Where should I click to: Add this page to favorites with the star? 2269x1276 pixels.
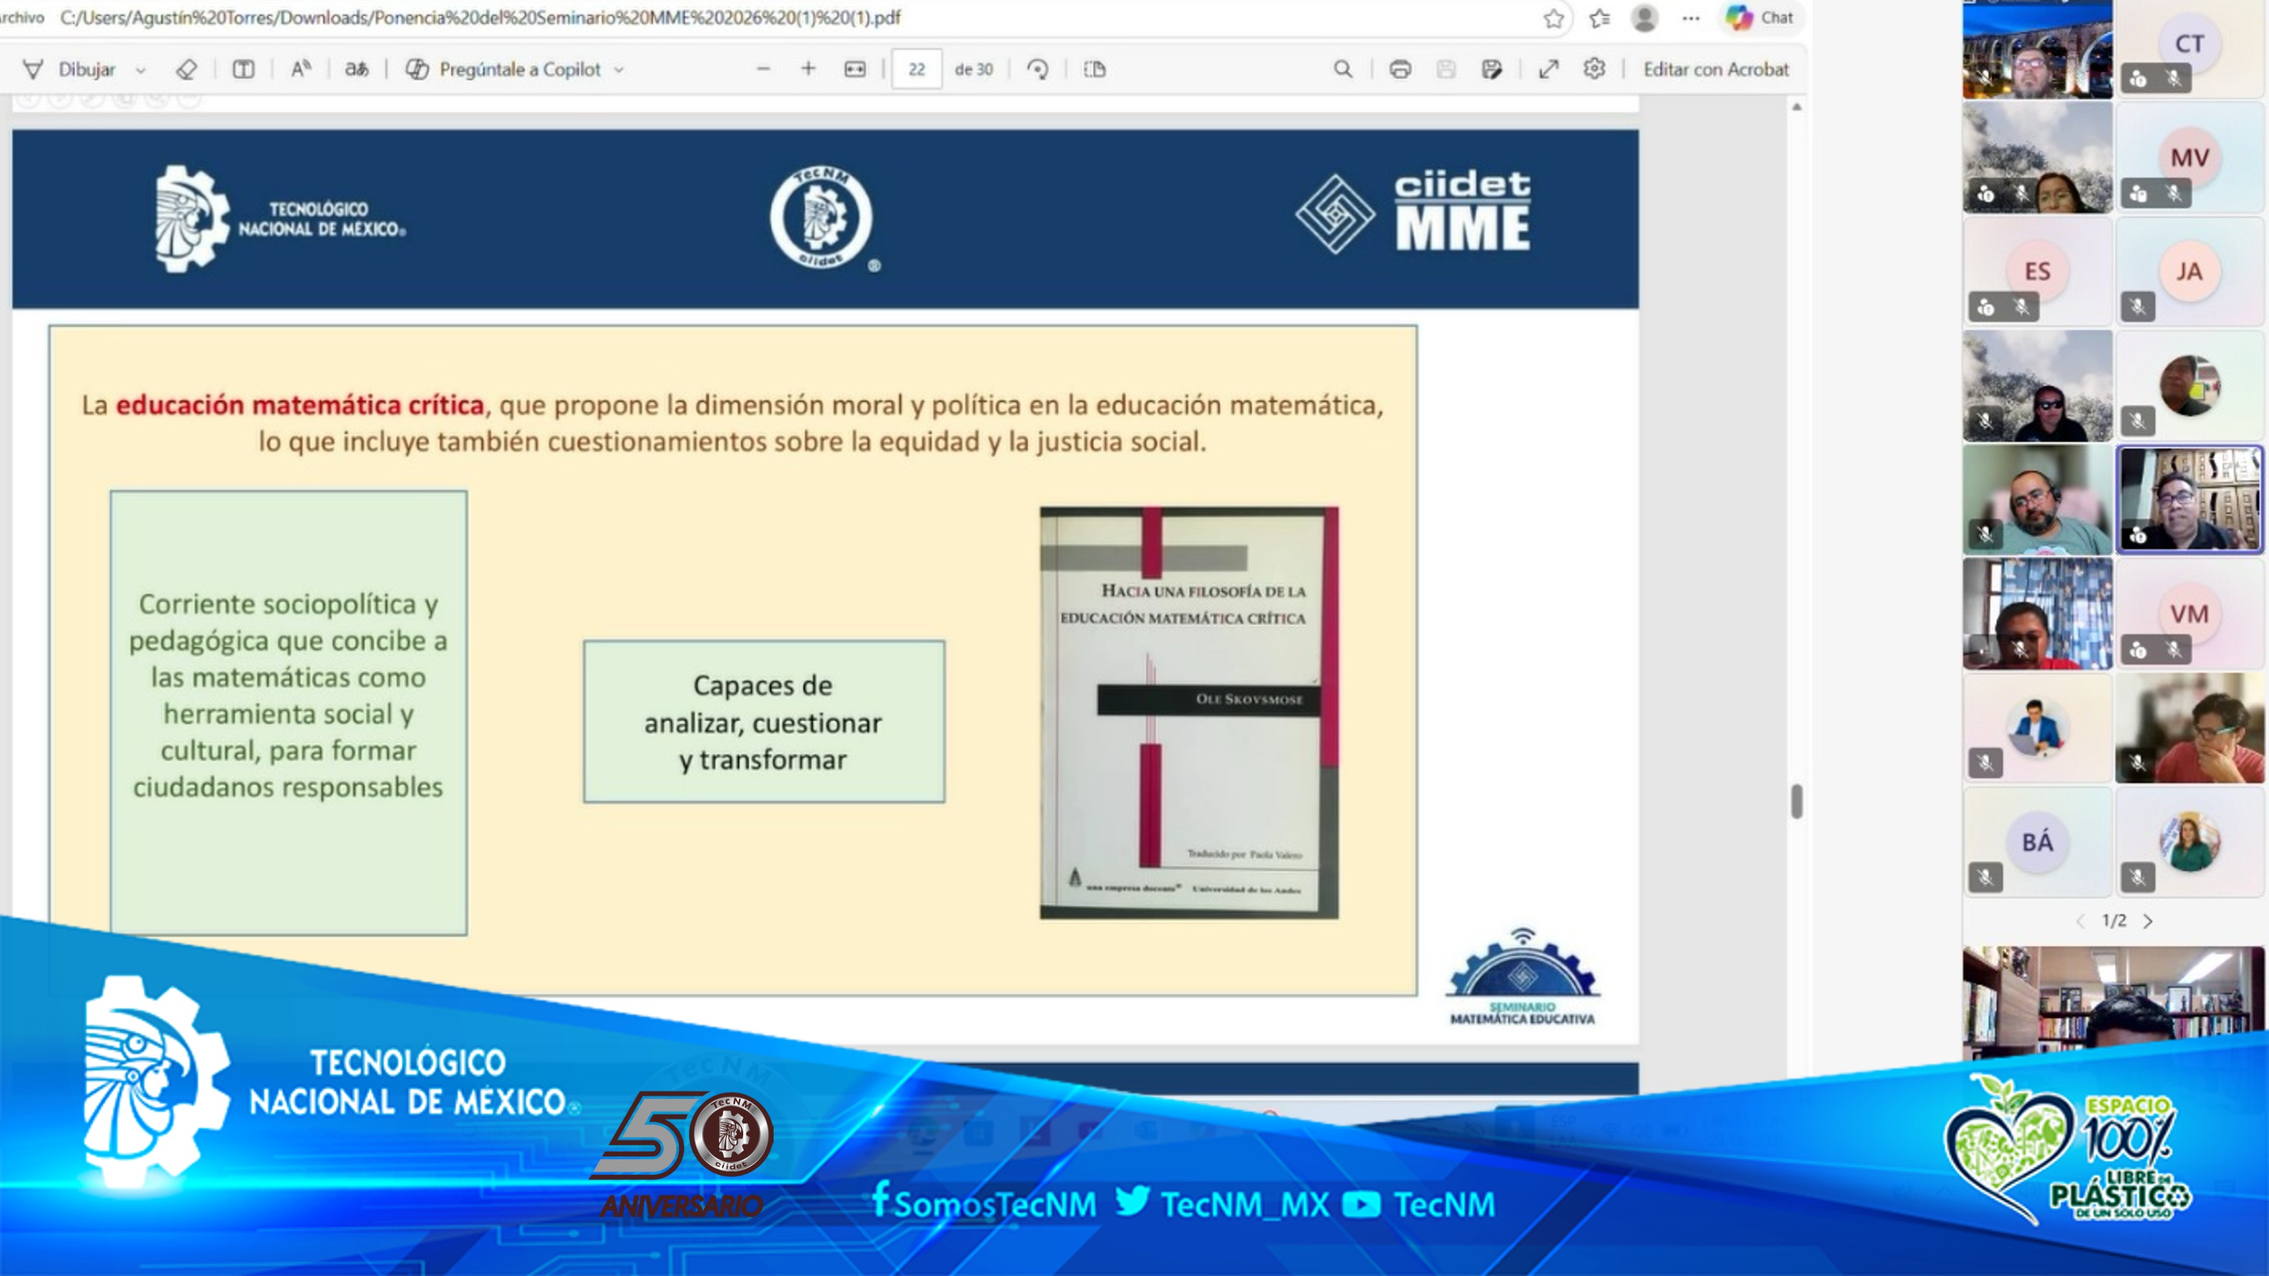(1554, 19)
